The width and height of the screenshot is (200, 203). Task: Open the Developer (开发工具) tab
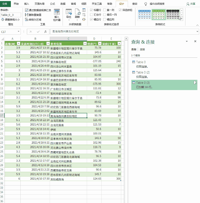point(97,4)
